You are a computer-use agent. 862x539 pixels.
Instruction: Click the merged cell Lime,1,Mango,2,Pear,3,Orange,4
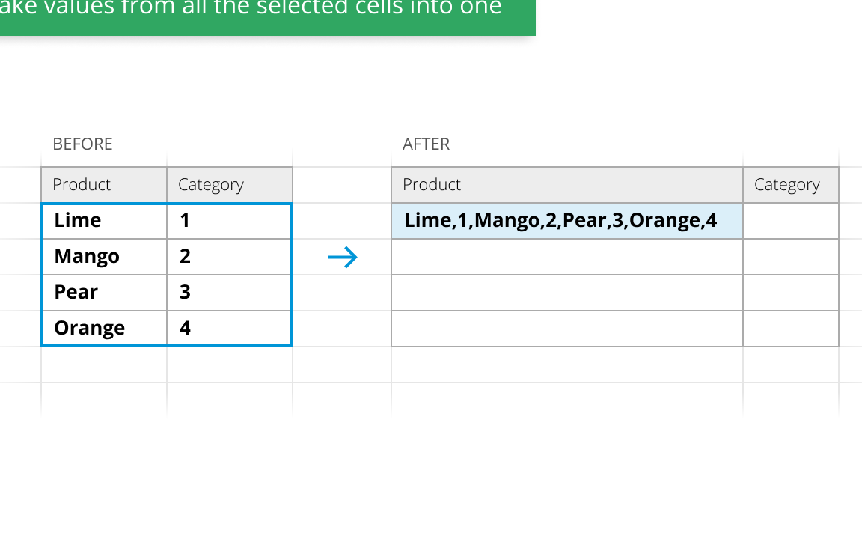[x=566, y=221]
